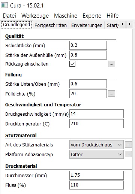Image resolution: width=135 pixels, height=194 pixels.
Task: Open Stützmaterial settings ellipsis button
Action: [x=128, y=145]
